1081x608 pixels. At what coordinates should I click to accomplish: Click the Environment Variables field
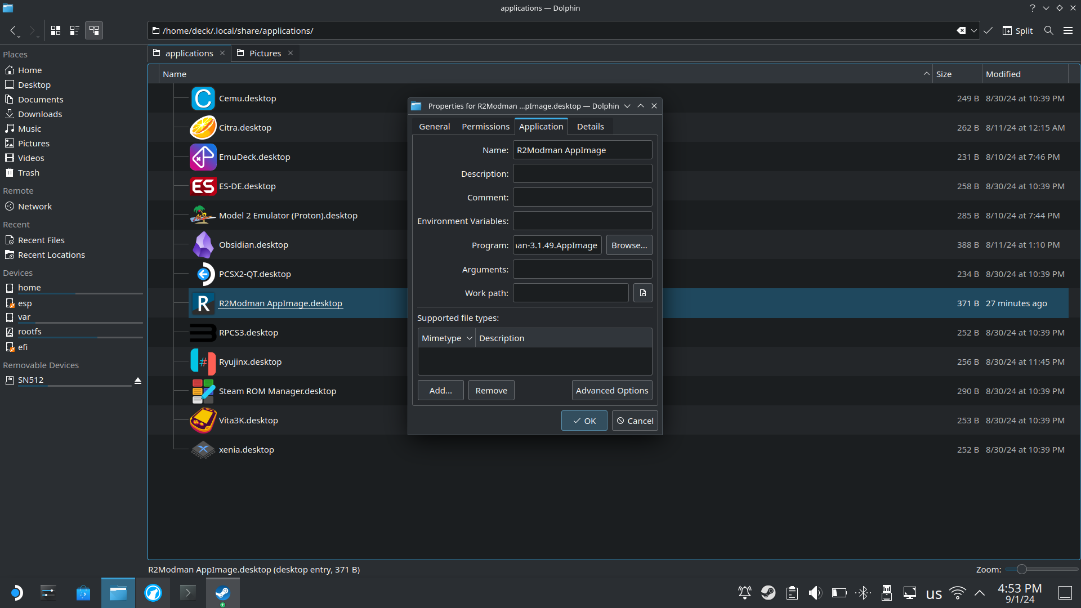click(x=583, y=221)
